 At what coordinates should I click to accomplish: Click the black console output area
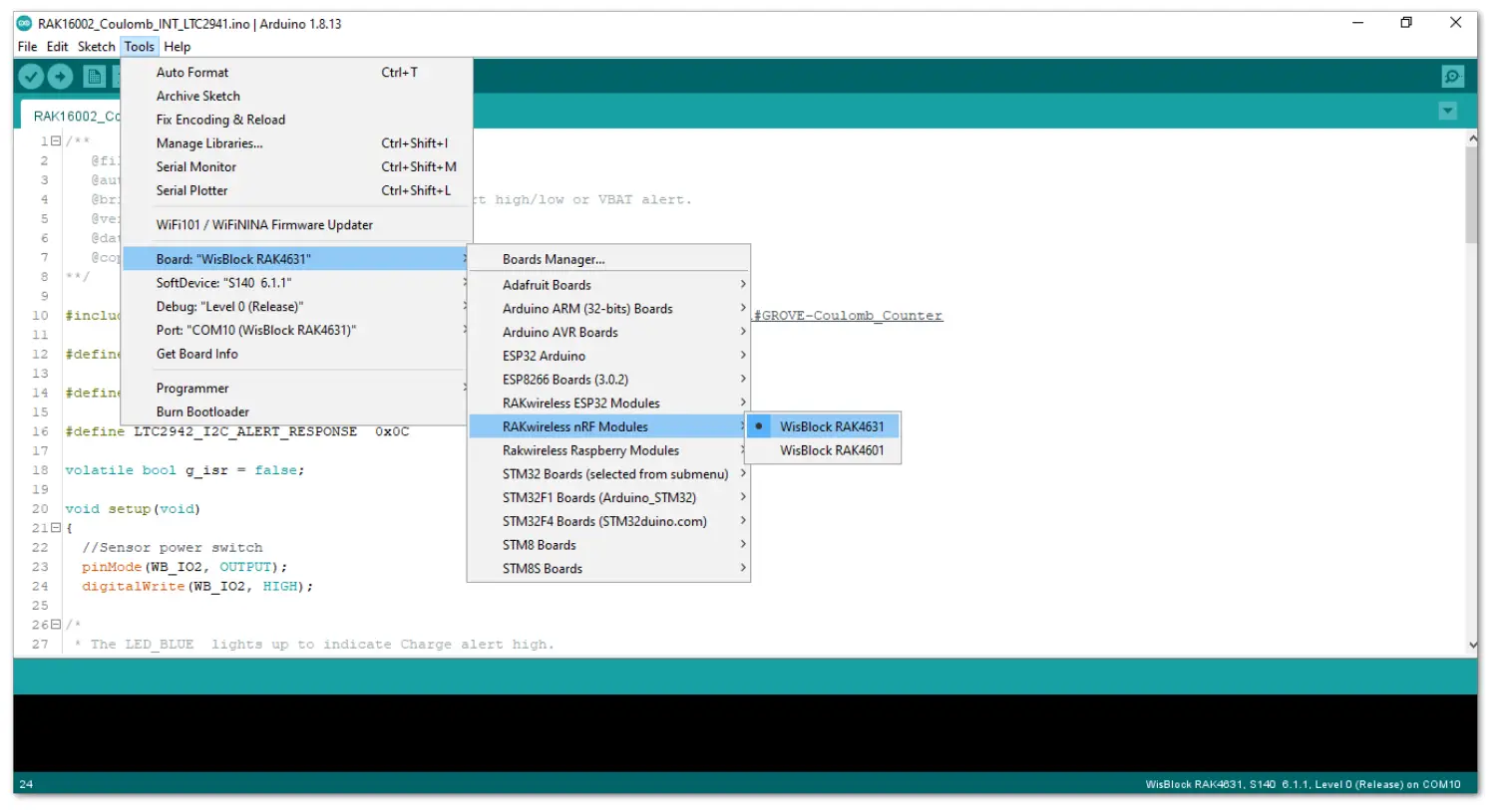[x=745, y=732]
